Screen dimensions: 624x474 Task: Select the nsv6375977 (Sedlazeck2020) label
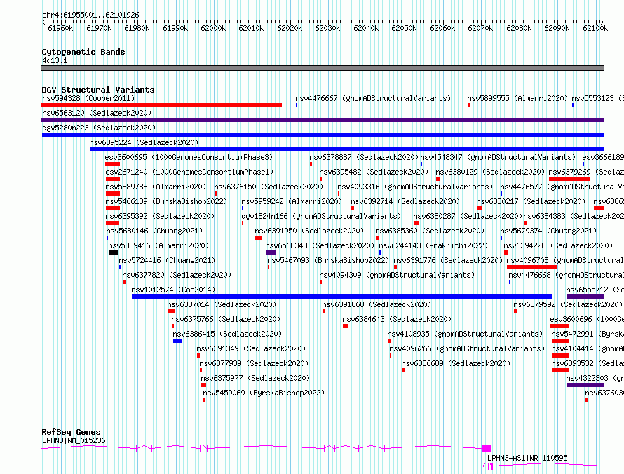255,378
